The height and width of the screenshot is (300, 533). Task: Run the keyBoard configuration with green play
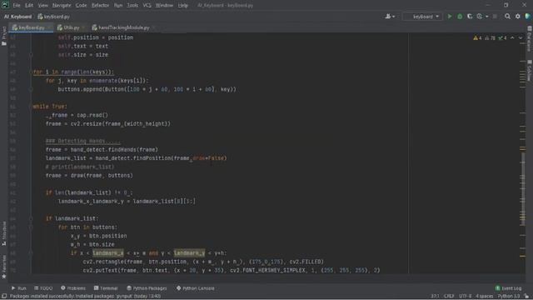pyautogui.click(x=450, y=17)
